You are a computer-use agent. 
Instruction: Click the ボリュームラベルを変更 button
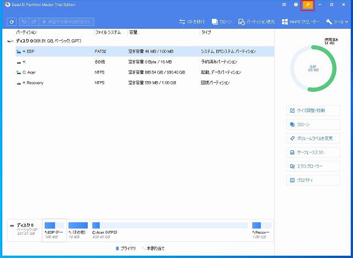pos(313,139)
